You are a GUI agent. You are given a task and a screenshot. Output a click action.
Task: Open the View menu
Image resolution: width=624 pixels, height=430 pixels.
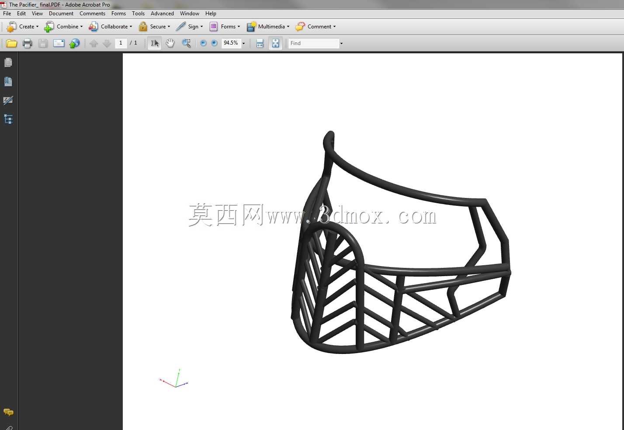[x=37, y=14]
